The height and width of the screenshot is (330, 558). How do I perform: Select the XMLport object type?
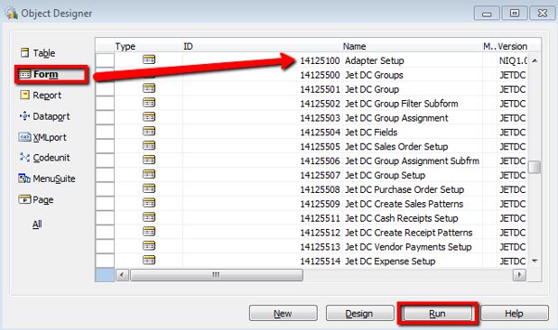coord(42,137)
